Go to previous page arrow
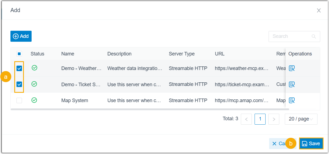 [x=246, y=119]
